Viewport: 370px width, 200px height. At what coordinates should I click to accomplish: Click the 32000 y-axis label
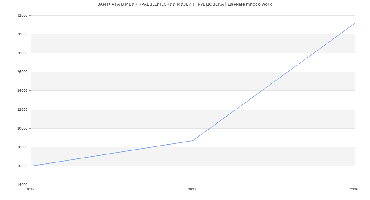(x=22, y=16)
